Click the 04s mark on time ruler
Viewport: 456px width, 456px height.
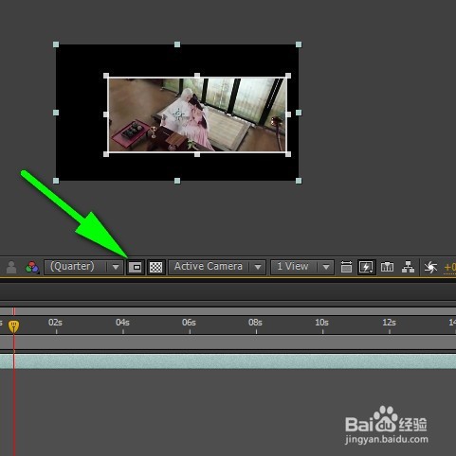click(x=122, y=323)
